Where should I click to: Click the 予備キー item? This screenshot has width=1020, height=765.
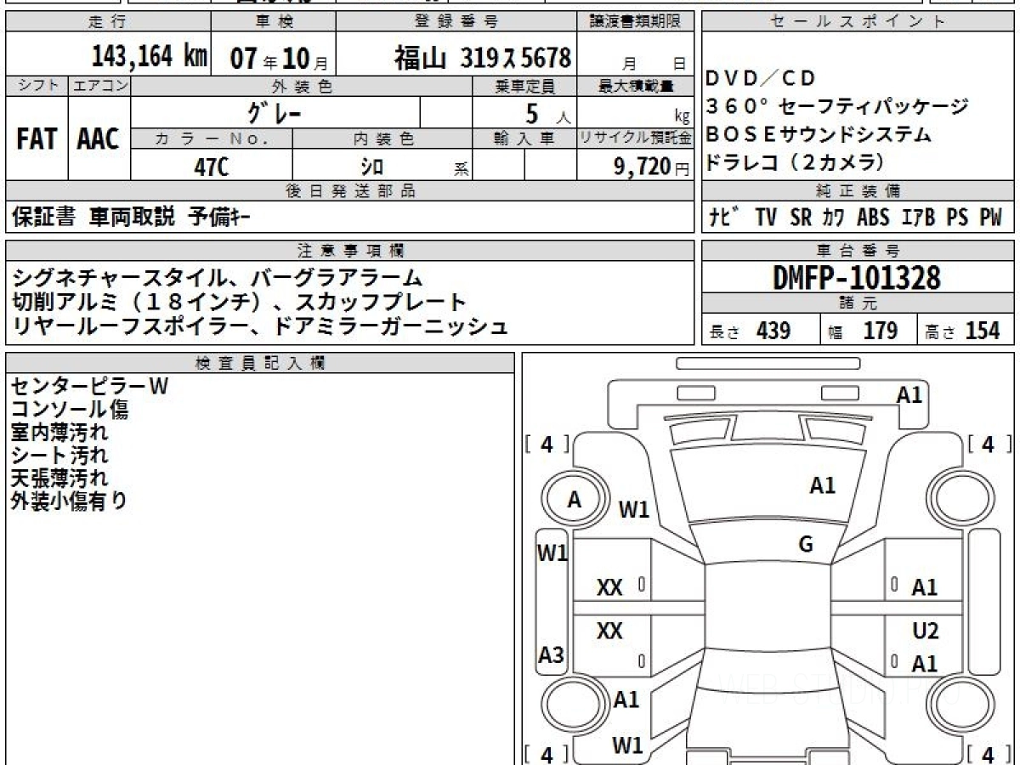219,217
